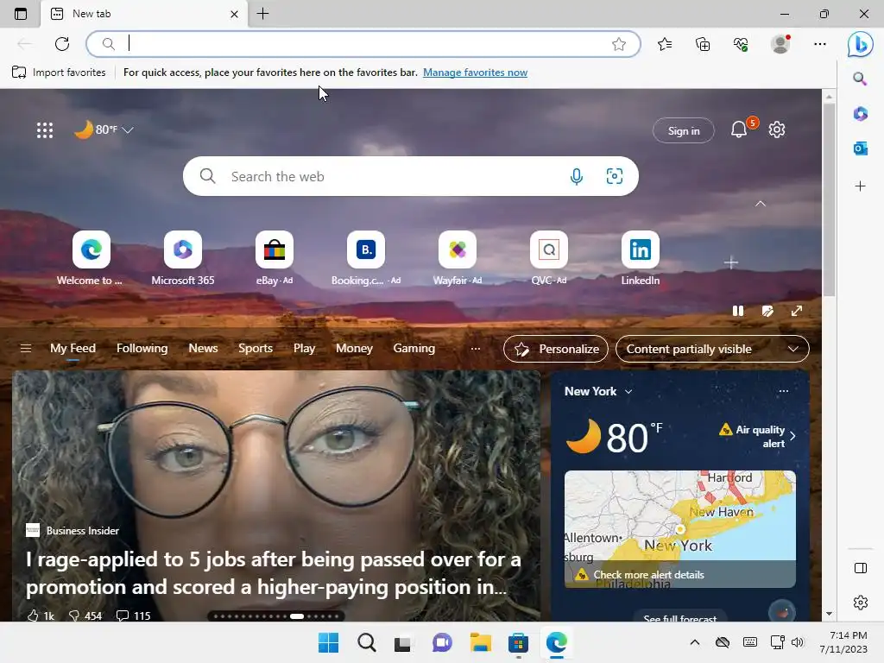The image size is (884, 663).
Task: Show hidden system tray icons
Action: coord(695,642)
